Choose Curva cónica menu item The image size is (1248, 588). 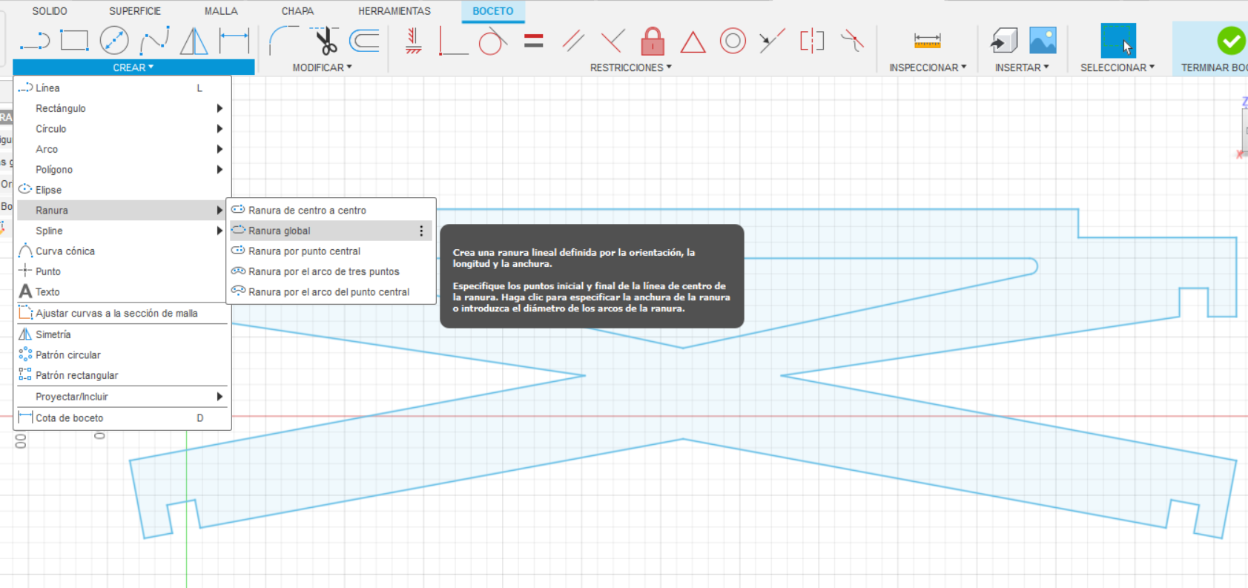pyautogui.click(x=122, y=251)
